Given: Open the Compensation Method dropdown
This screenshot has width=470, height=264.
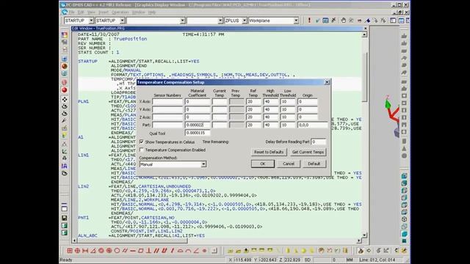Looking at the screenshot, I should [x=203, y=164].
